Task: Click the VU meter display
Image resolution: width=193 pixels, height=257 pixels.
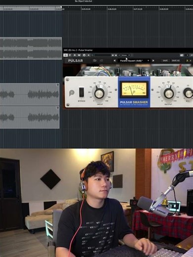Action: [134, 89]
